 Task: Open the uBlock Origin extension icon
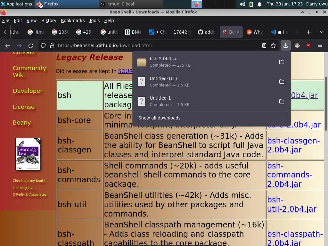click(309, 45)
